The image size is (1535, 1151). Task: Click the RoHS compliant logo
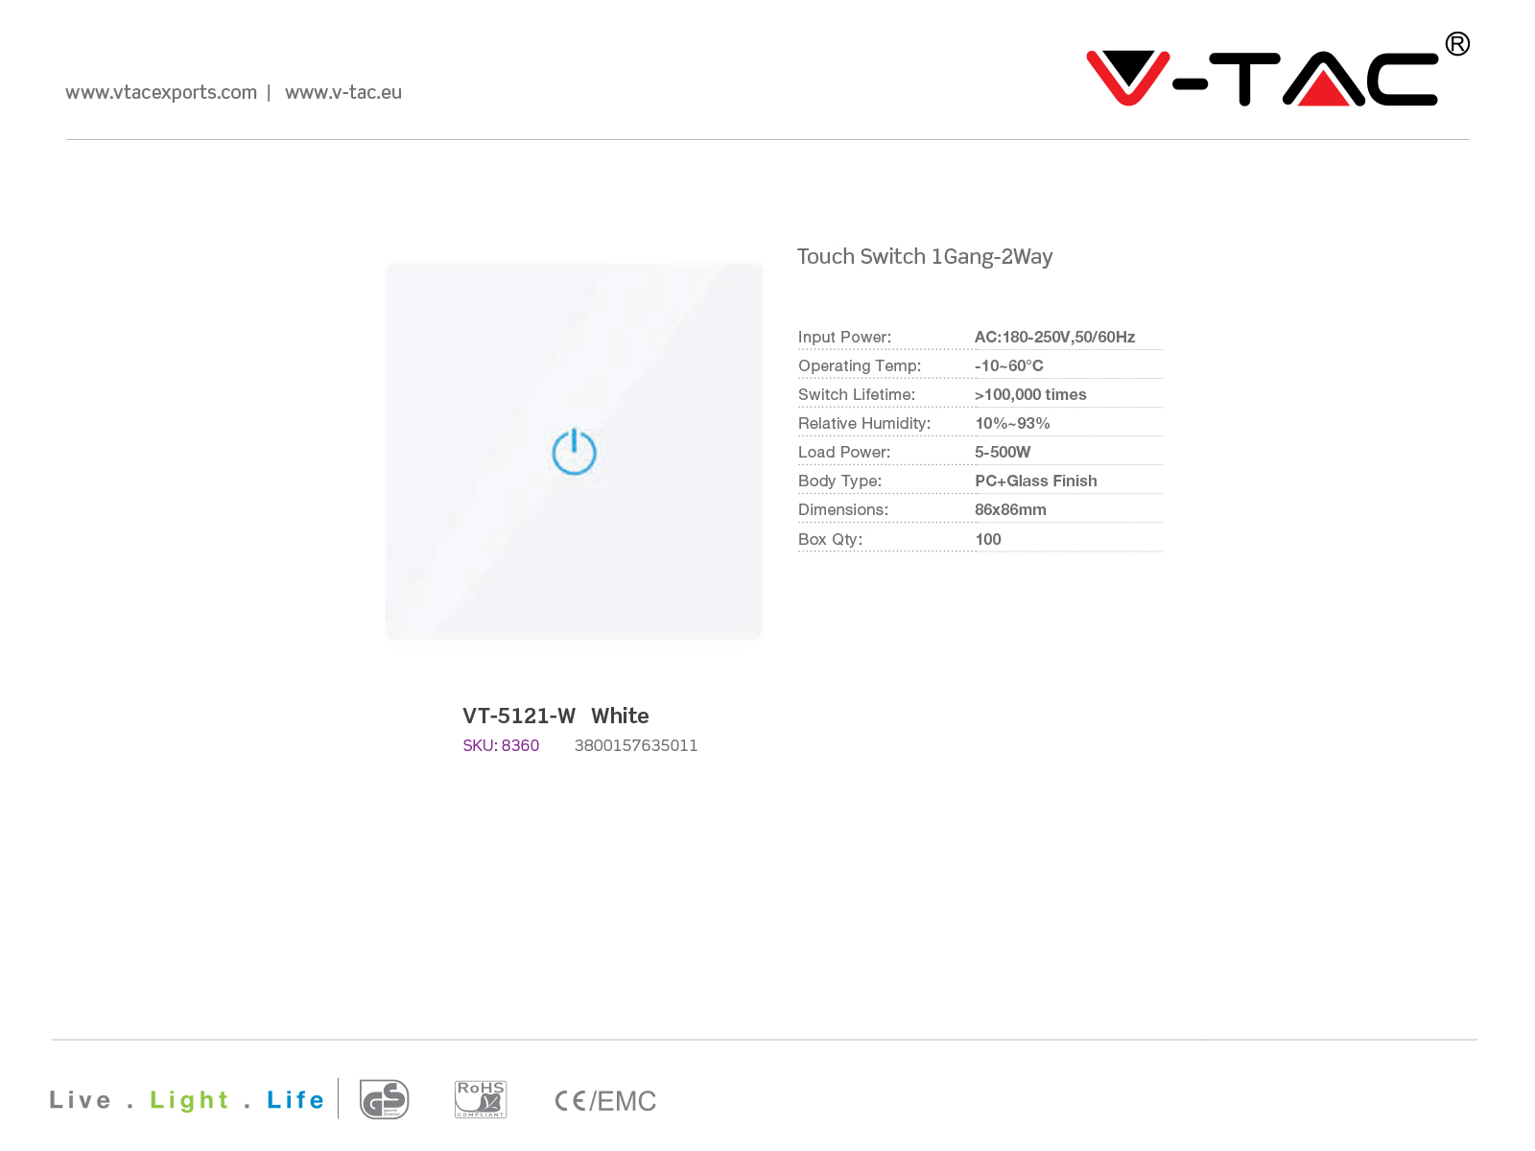tap(481, 1099)
